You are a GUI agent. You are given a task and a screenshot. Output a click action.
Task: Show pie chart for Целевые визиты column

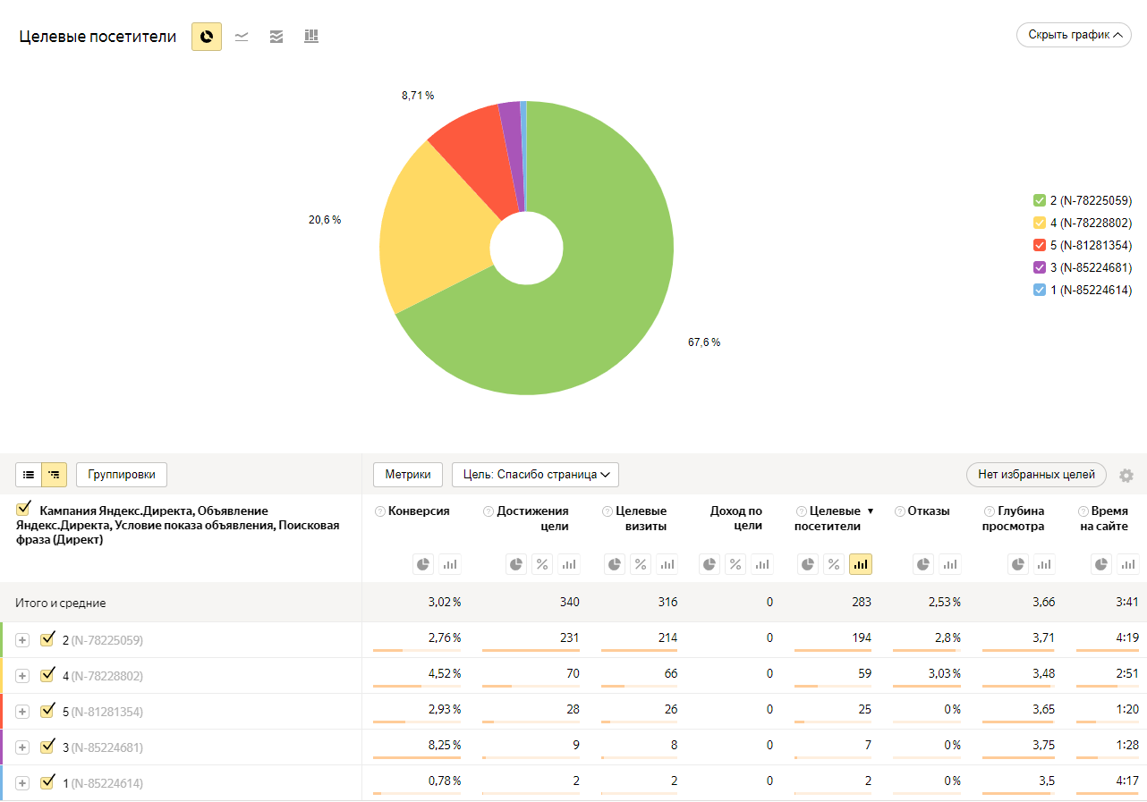pos(616,564)
